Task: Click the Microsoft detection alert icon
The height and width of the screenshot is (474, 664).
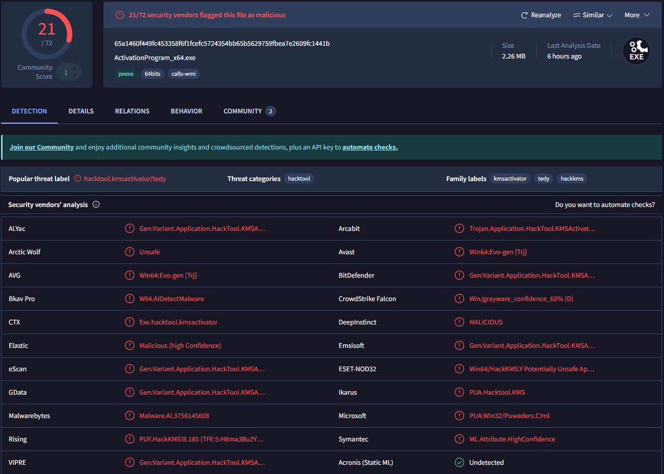Action: point(459,416)
